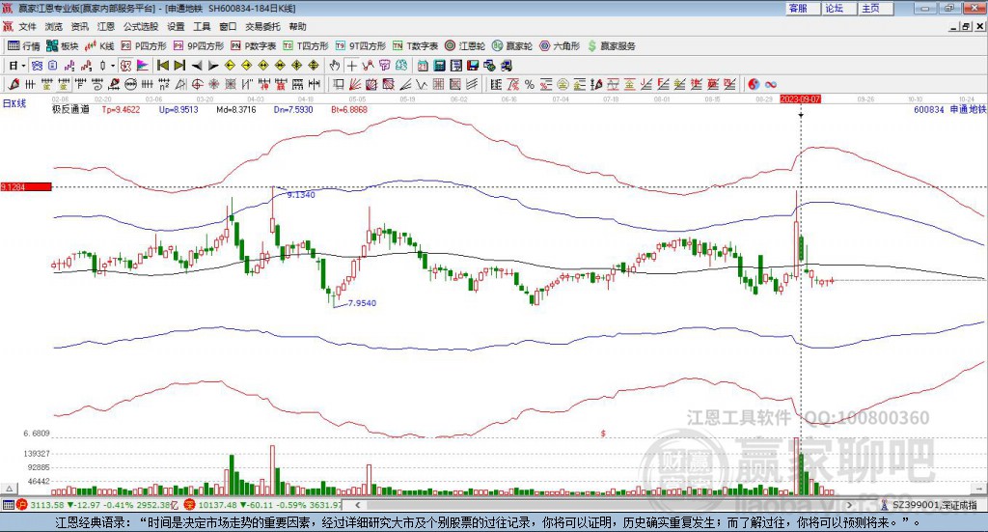Viewport: 988px width, 532px height.
Task: Step forward with black right arrow
Action: pos(213,65)
